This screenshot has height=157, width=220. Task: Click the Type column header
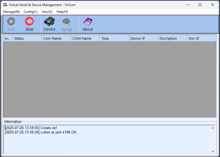[x=115, y=39]
